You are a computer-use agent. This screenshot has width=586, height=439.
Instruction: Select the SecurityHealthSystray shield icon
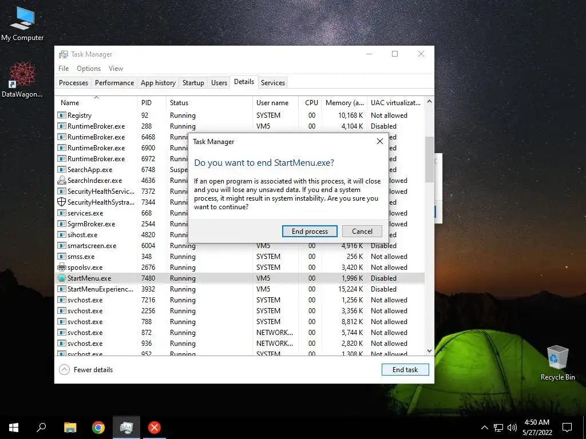(x=61, y=202)
